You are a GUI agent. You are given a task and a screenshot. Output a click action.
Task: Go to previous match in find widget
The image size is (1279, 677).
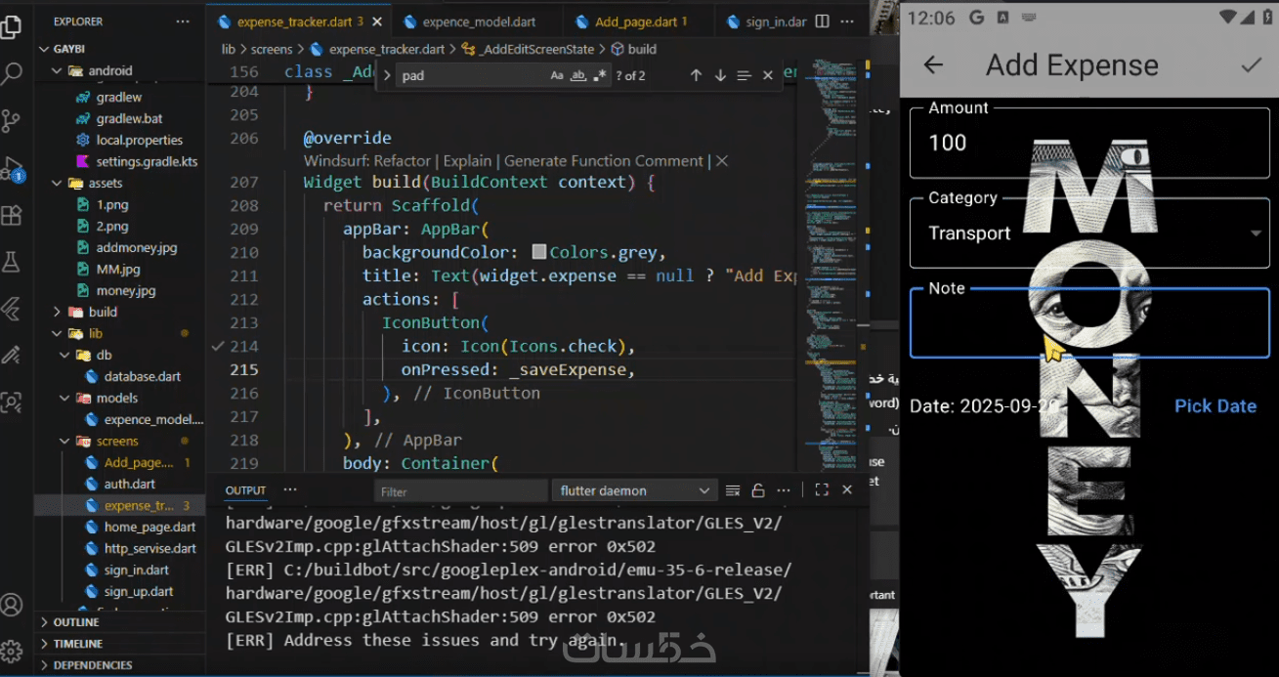point(696,75)
